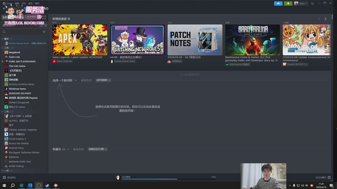Image resolution: width=337 pixels, height=189 pixels.
Task: Click the main page scrollbar thumb
Action: click(332, 17)
